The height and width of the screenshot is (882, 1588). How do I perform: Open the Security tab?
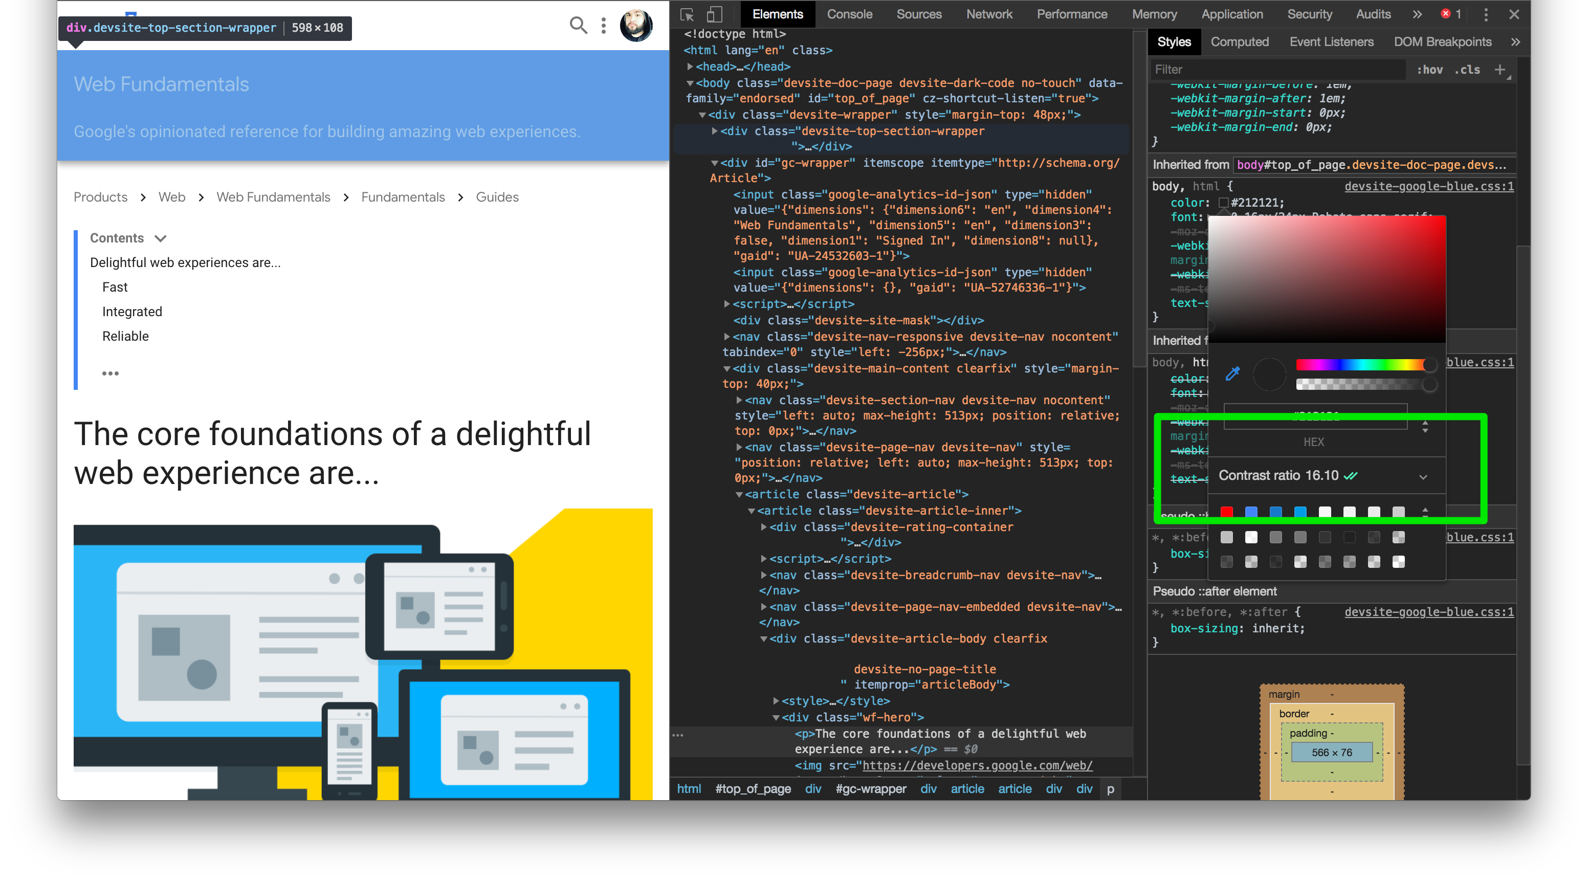coord(1309,14)
